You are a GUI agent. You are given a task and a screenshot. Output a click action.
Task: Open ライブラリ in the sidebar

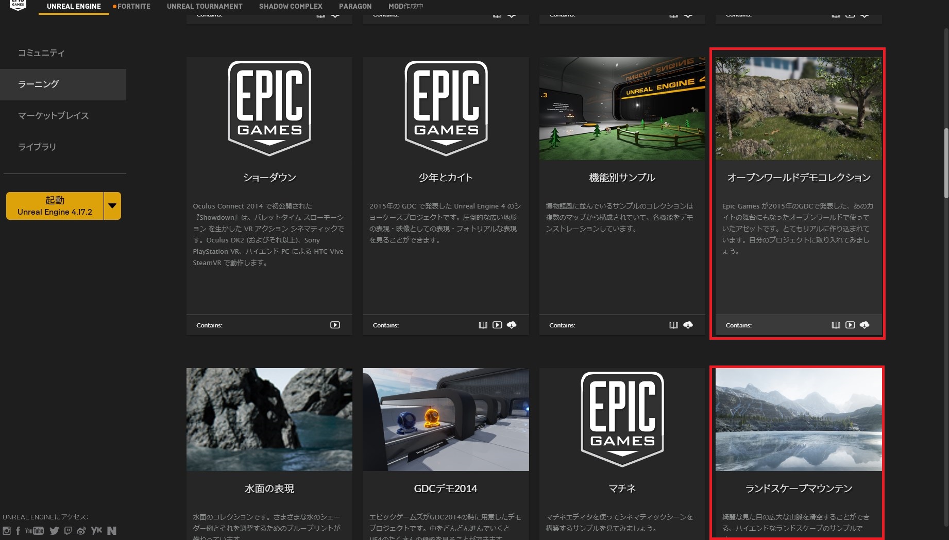point(63,147)
